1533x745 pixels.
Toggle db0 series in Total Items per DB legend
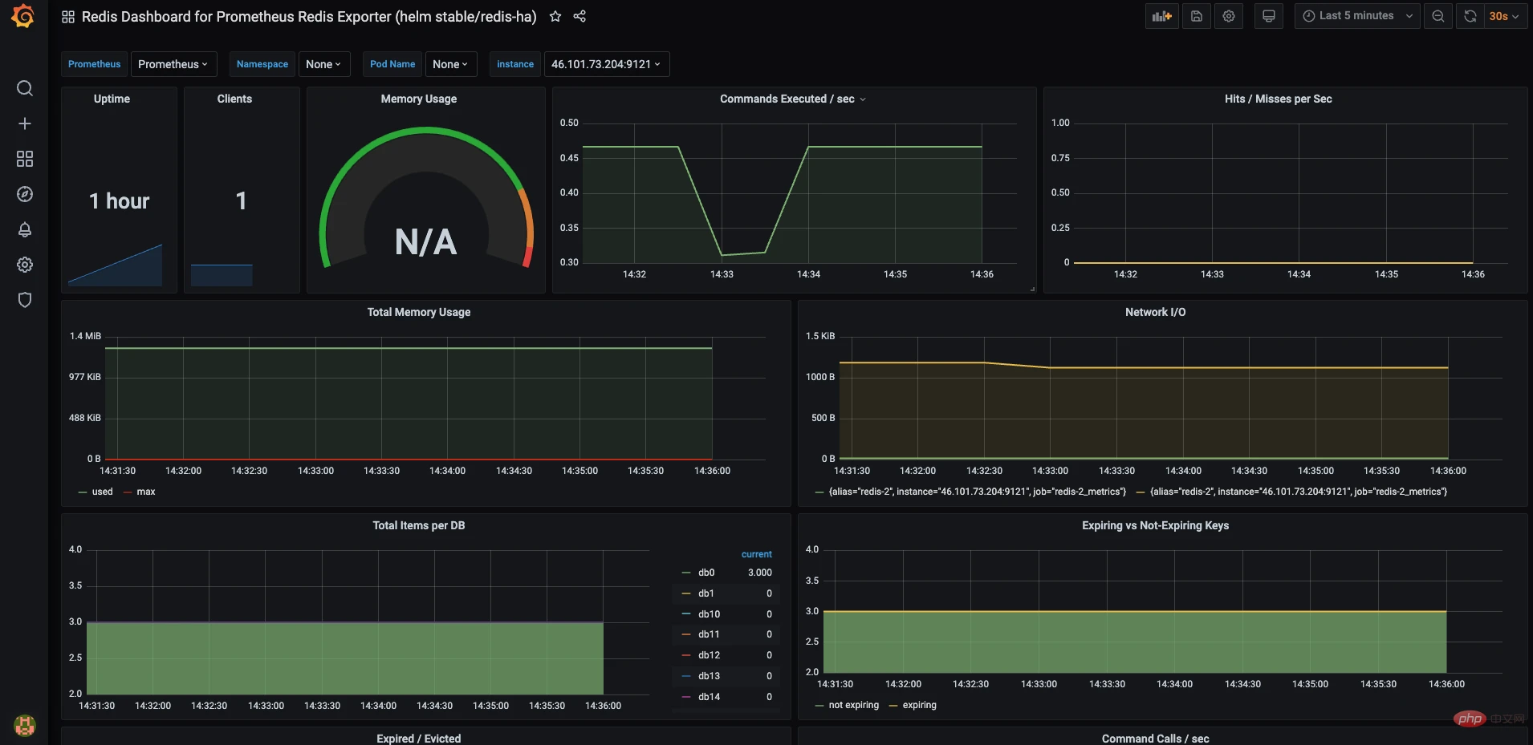[x=706, y=572]
